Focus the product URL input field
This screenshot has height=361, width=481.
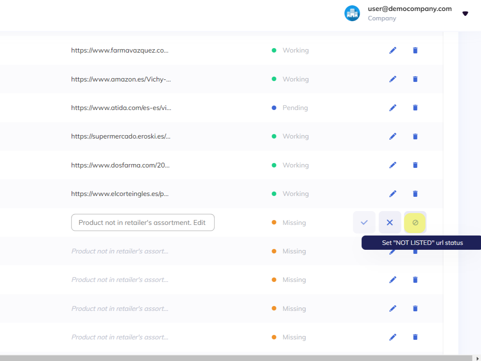pyautogui.click(x=143, y=222)
